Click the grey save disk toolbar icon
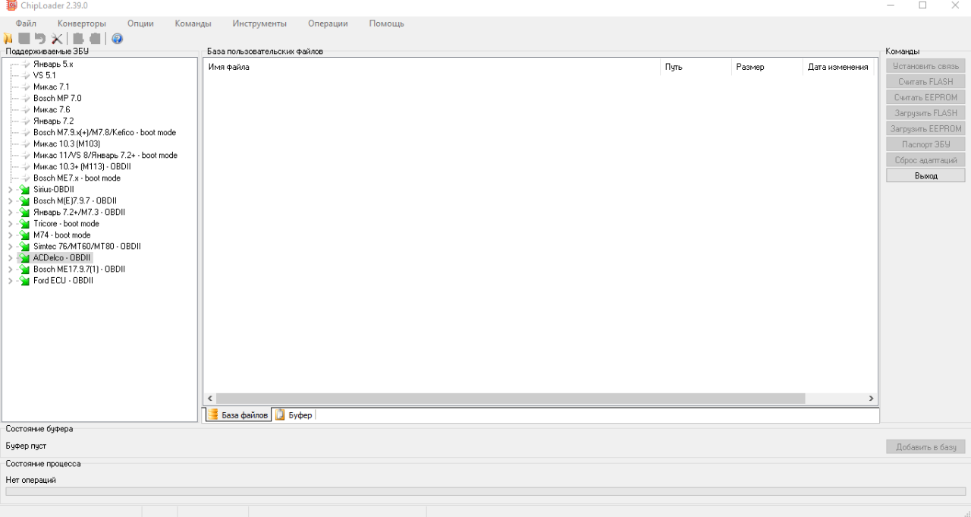This screenshot has height=517, width=971. click(24, 39)
